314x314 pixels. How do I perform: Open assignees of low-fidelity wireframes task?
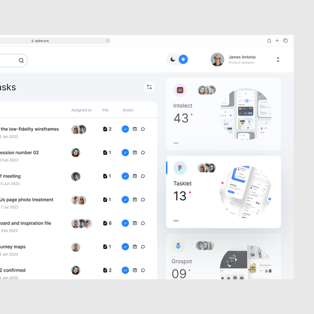tap(78, 130)
